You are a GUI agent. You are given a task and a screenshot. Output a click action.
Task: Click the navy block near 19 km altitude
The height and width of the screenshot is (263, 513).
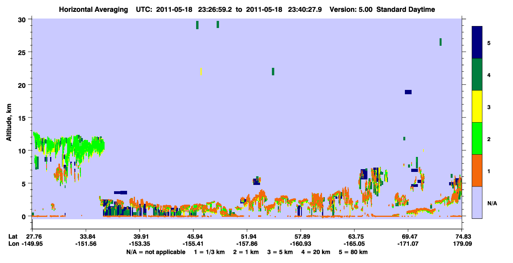408,92
